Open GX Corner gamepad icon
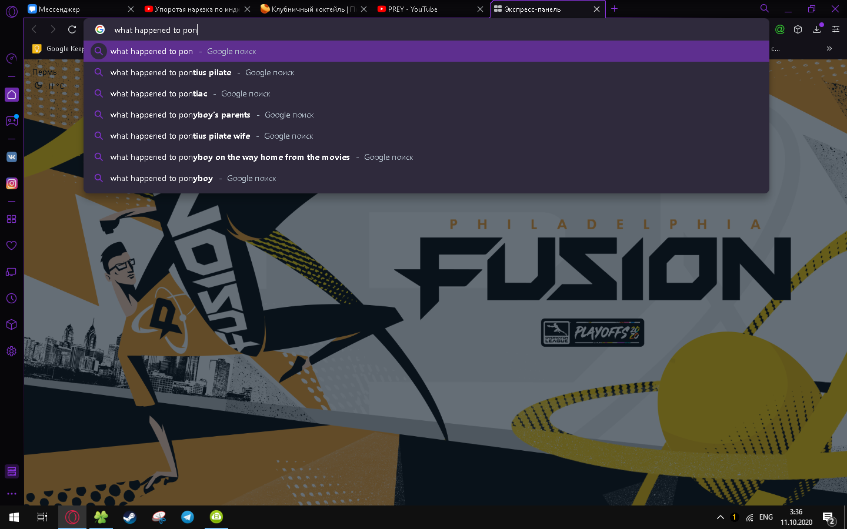 (x=12, y=120)
